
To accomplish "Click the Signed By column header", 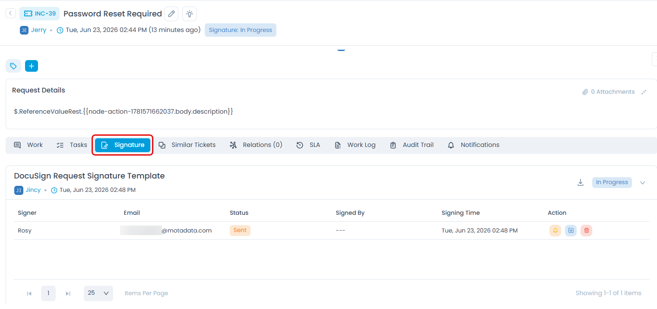I will pyautogui.click(x=350, y=213).
